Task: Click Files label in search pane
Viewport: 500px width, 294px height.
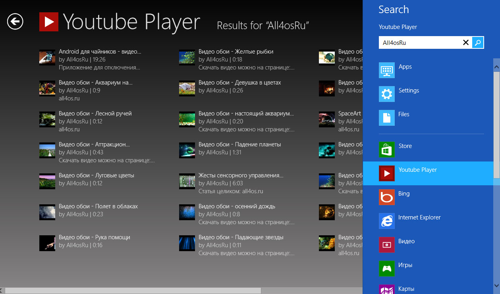Action: tap(403, 114)
